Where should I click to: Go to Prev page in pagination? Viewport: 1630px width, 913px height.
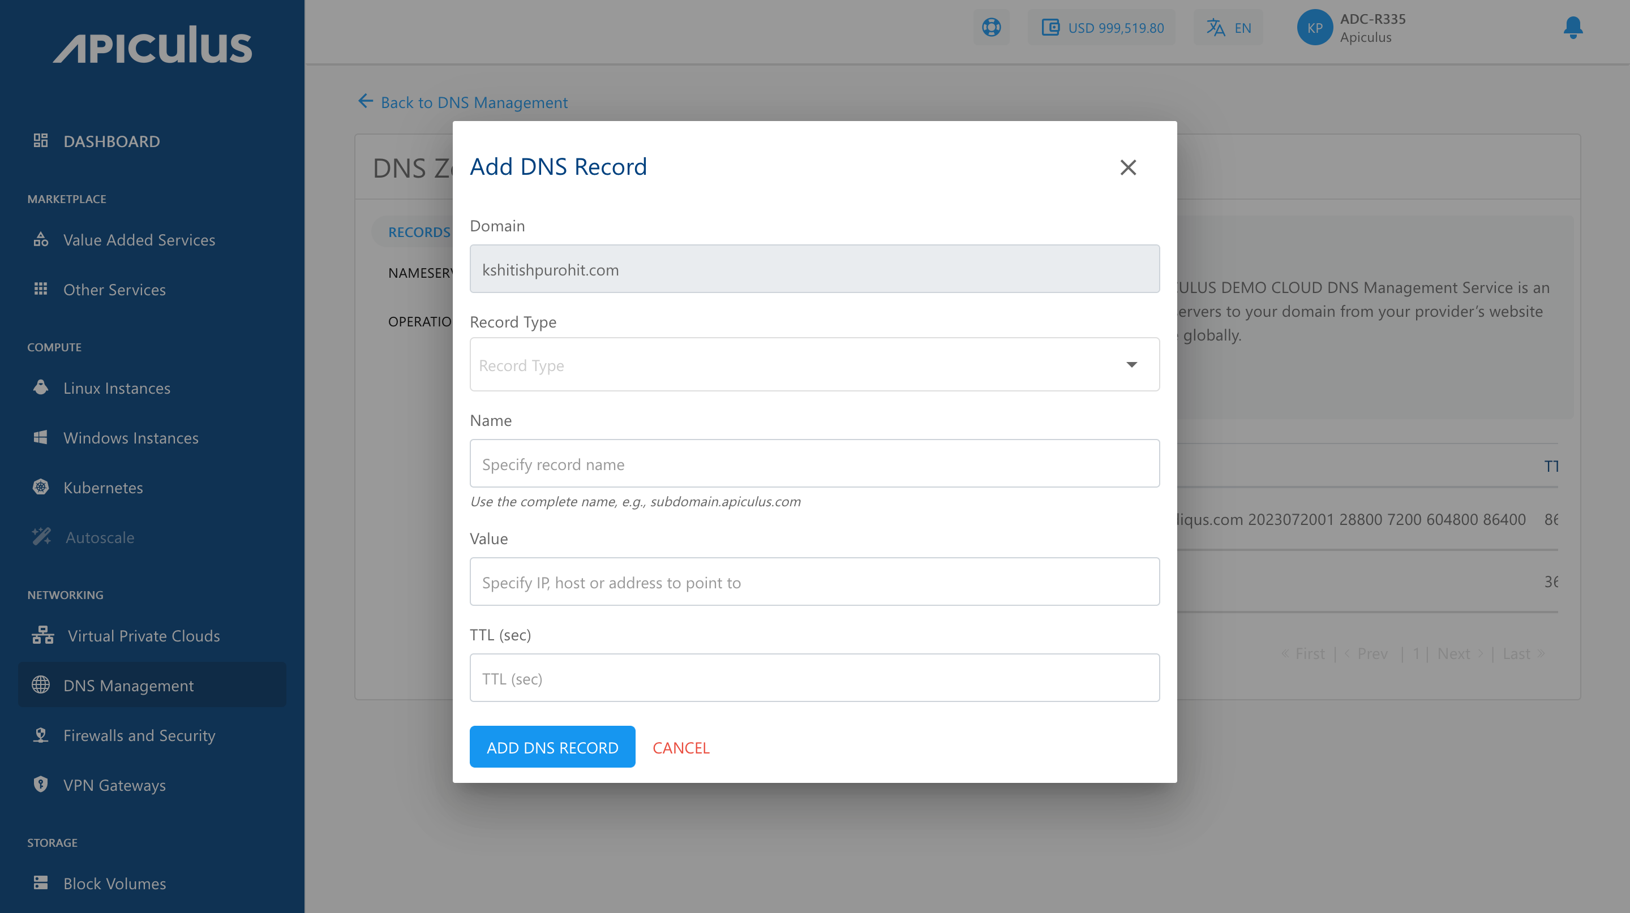(1366, 653)
